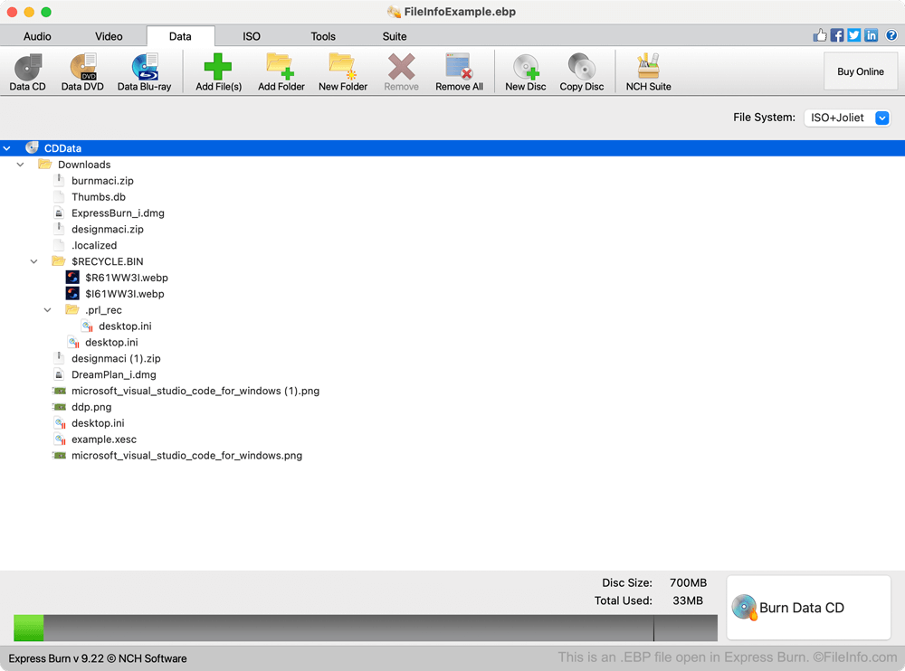
Task: Click Remove All in the toolbar
Action: point(459,72)
